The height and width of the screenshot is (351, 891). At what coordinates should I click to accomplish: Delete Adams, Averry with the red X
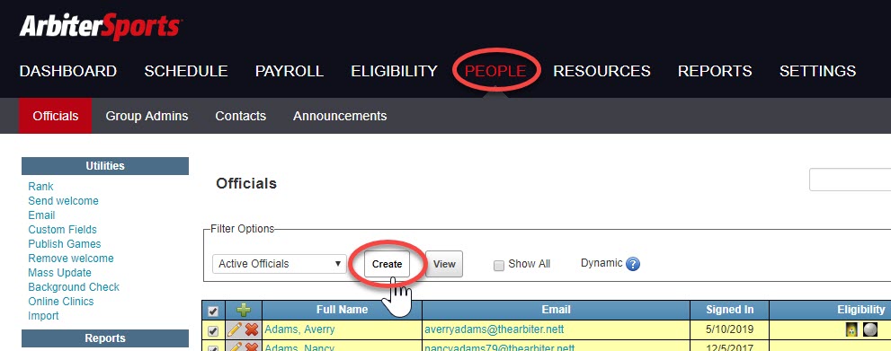[251, 329]
